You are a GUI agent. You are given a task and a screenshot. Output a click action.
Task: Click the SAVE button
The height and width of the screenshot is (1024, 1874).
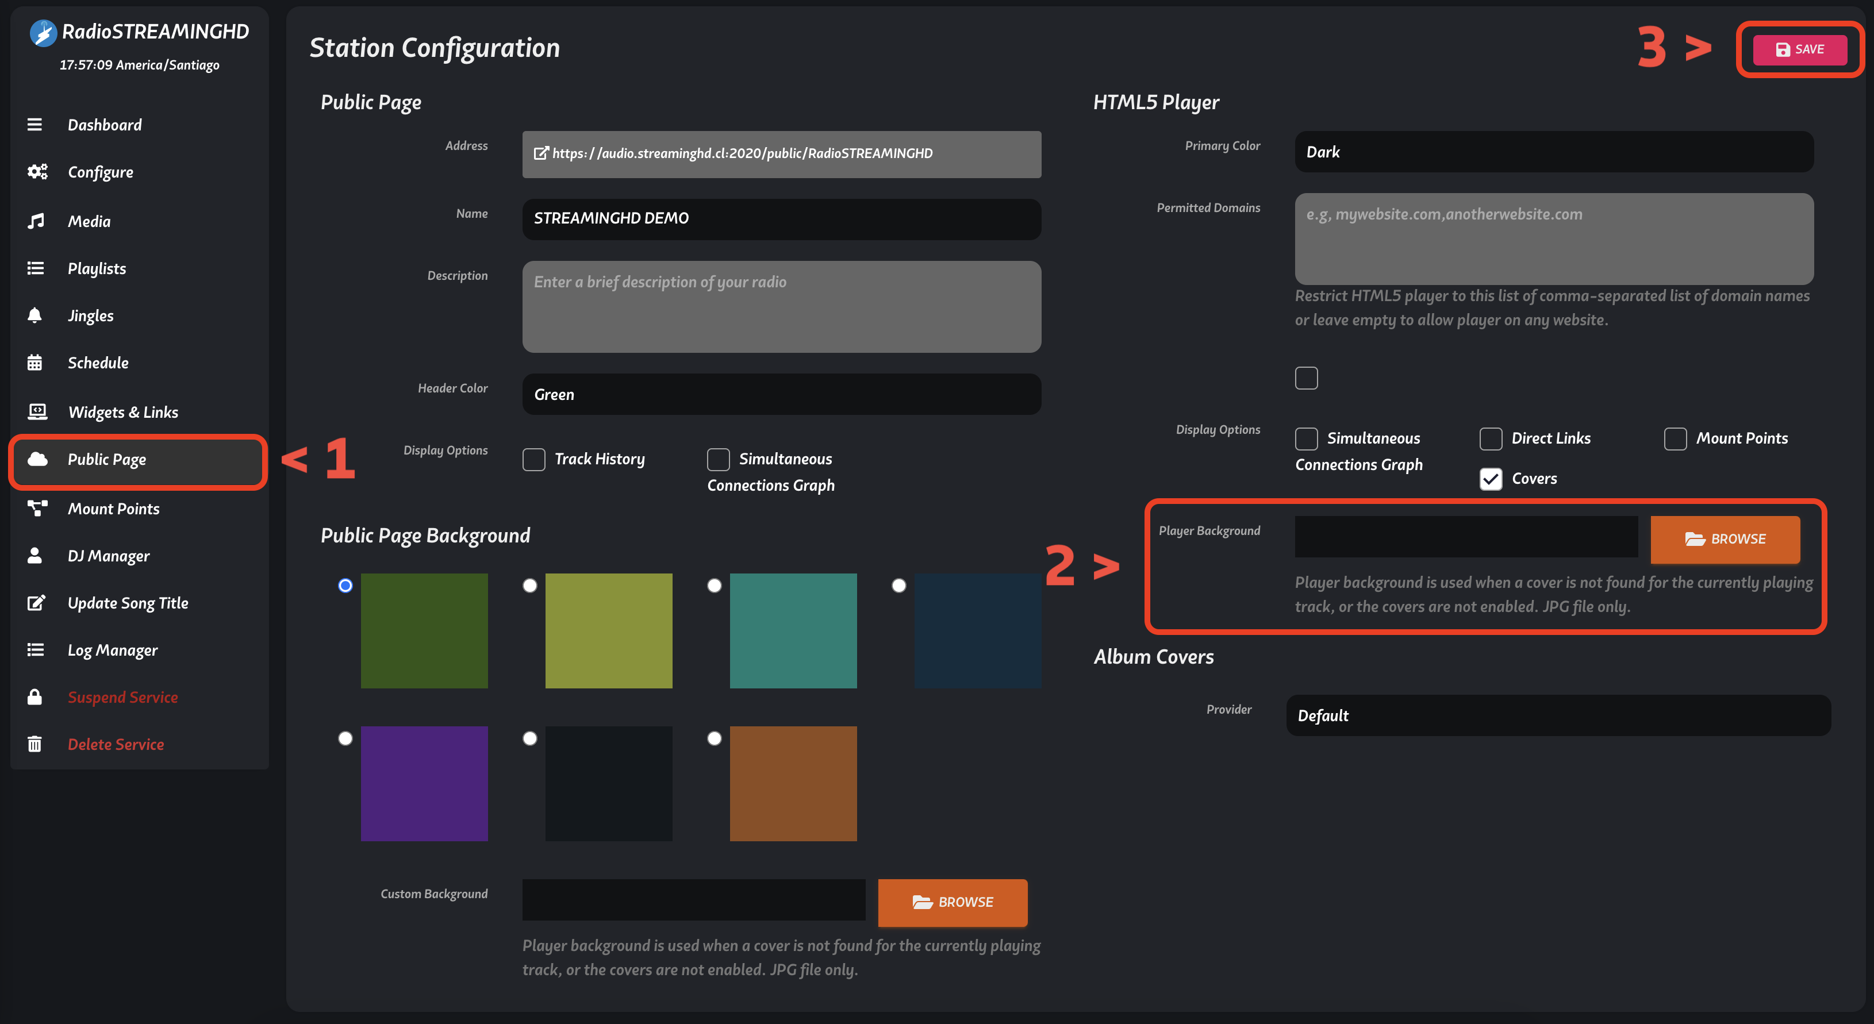[1799, 49]
